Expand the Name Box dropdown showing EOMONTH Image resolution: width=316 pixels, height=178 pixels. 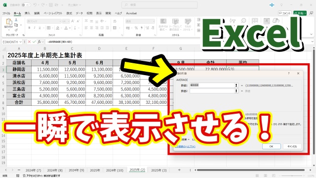[20, 42]
